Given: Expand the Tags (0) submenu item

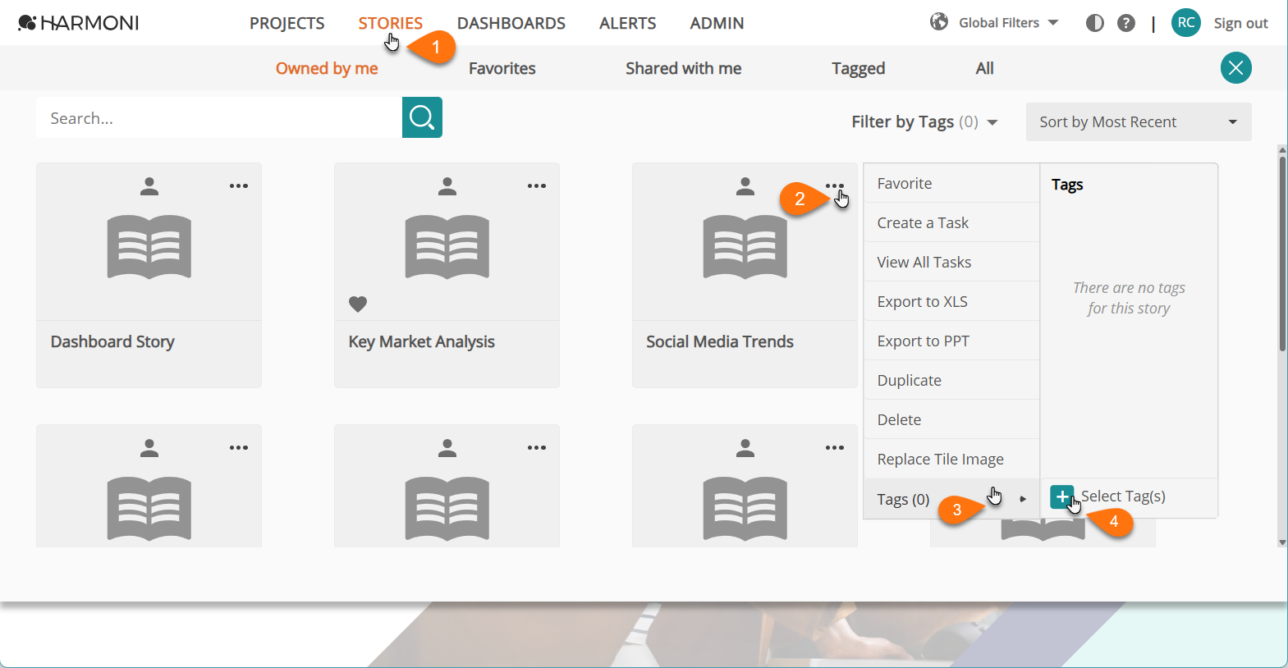Looking at the screenshot, I should (x=951, y=499).
